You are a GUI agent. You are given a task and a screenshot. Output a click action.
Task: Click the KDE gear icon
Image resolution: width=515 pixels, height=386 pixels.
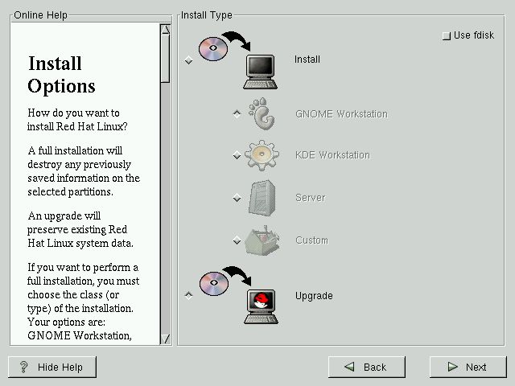point(262,155)
